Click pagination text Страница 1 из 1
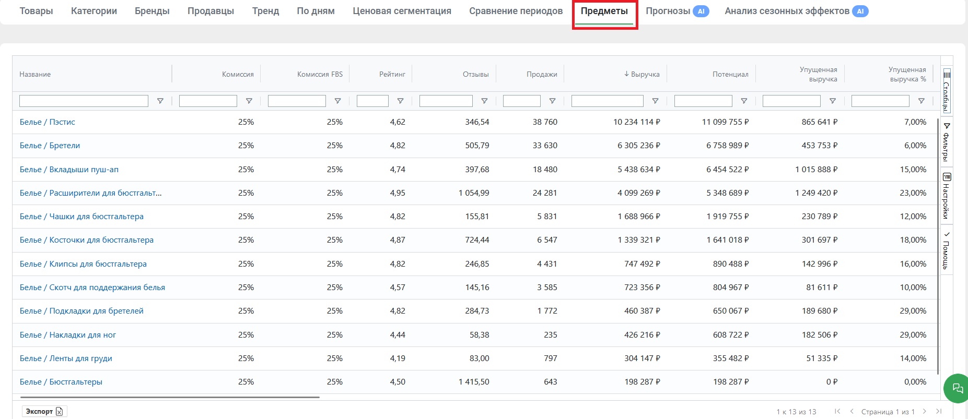The image size is (968, 419). point(888,412)
